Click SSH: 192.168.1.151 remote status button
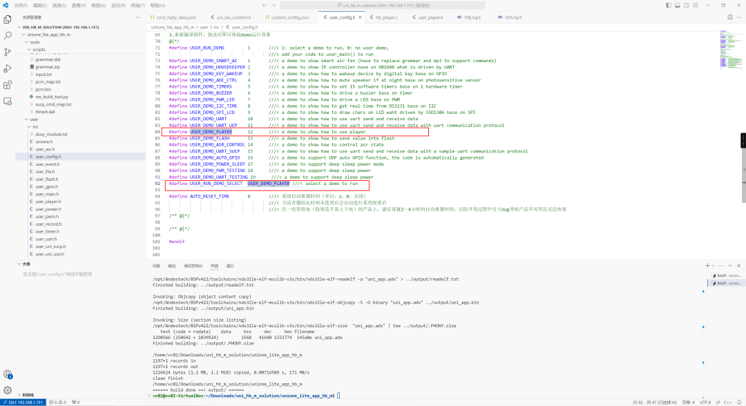 click(x=24, y=402)
